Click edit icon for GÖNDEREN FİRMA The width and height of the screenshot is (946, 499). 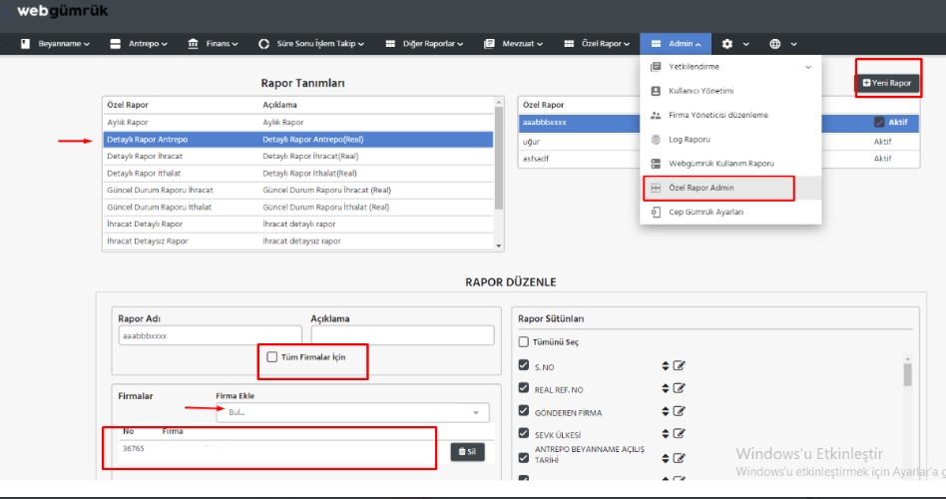coord(680,411)
